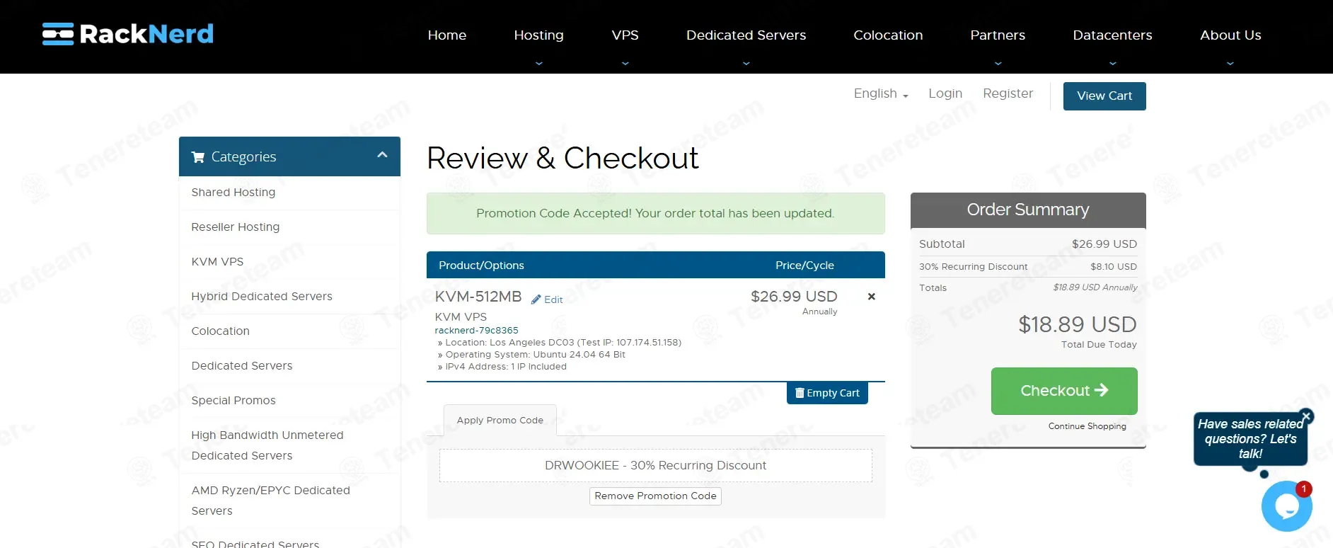Expand the VPS menu
Screen dimensions: 1333x548
point(625,35)
